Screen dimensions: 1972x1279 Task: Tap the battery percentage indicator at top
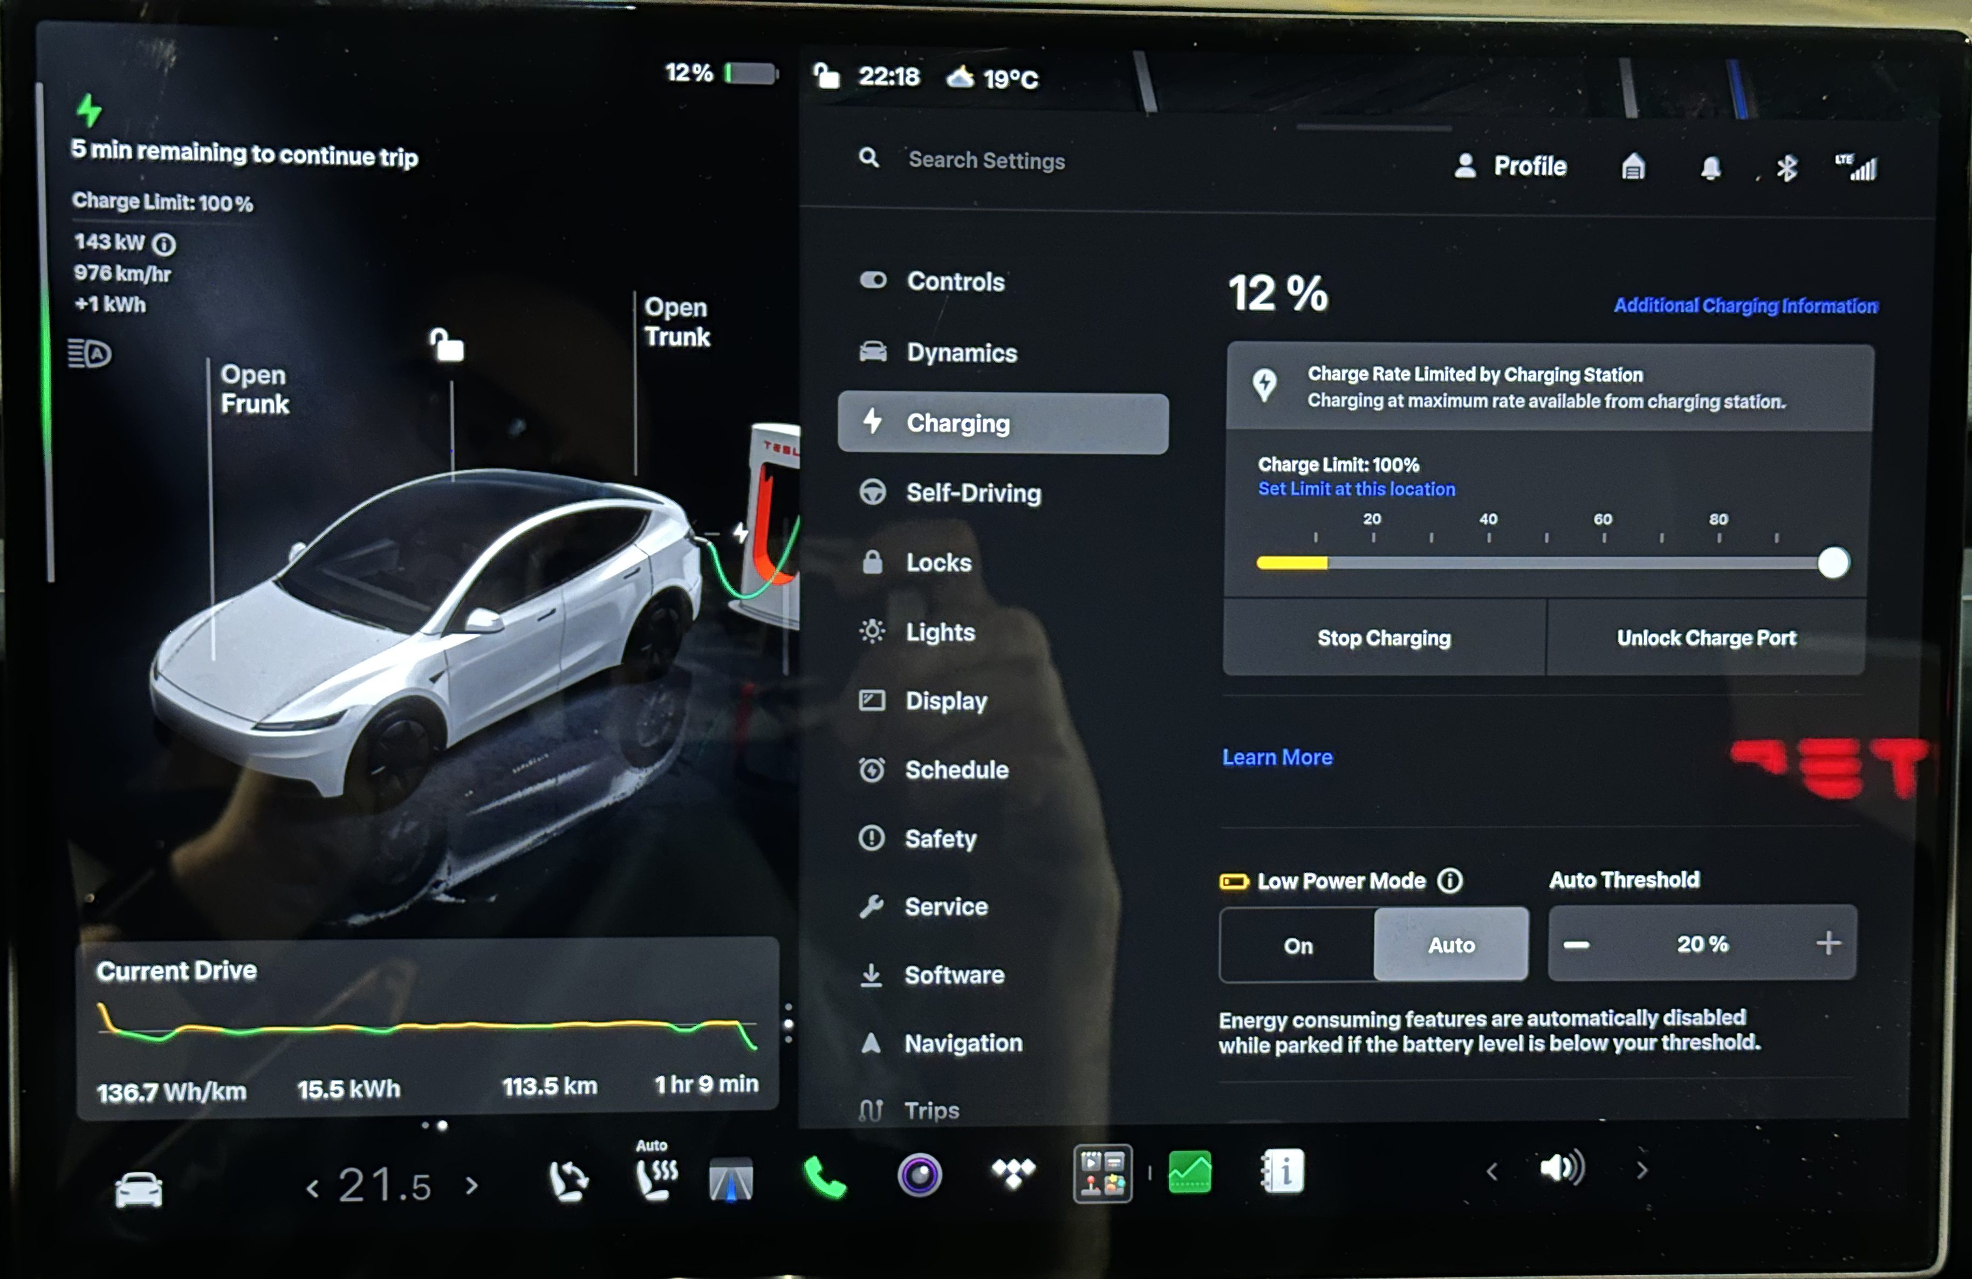(x=721, y=73)
